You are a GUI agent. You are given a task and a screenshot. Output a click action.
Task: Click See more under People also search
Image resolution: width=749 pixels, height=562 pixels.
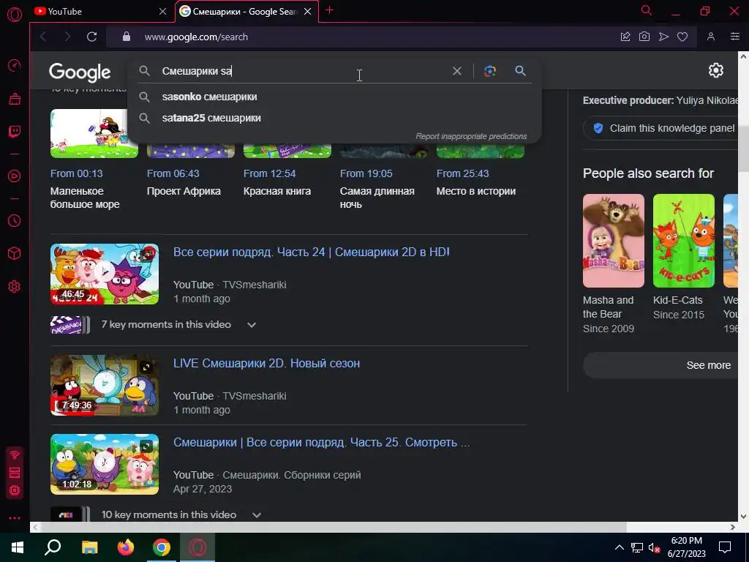[661, 365]
